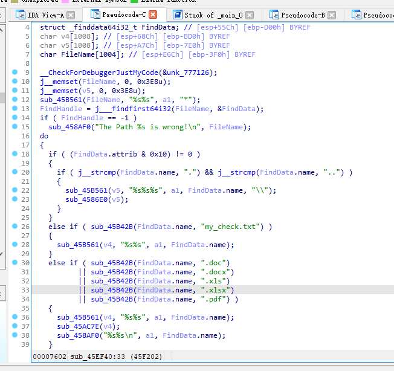Toggle breakpoint dot on line 22
The image size is (394, 371).
click(x=15, y=190)
